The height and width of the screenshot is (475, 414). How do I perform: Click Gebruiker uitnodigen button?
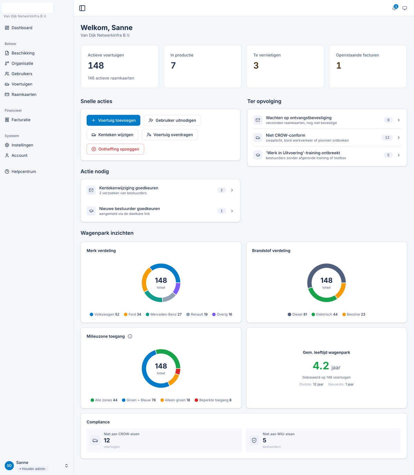(x=172, y=120)
